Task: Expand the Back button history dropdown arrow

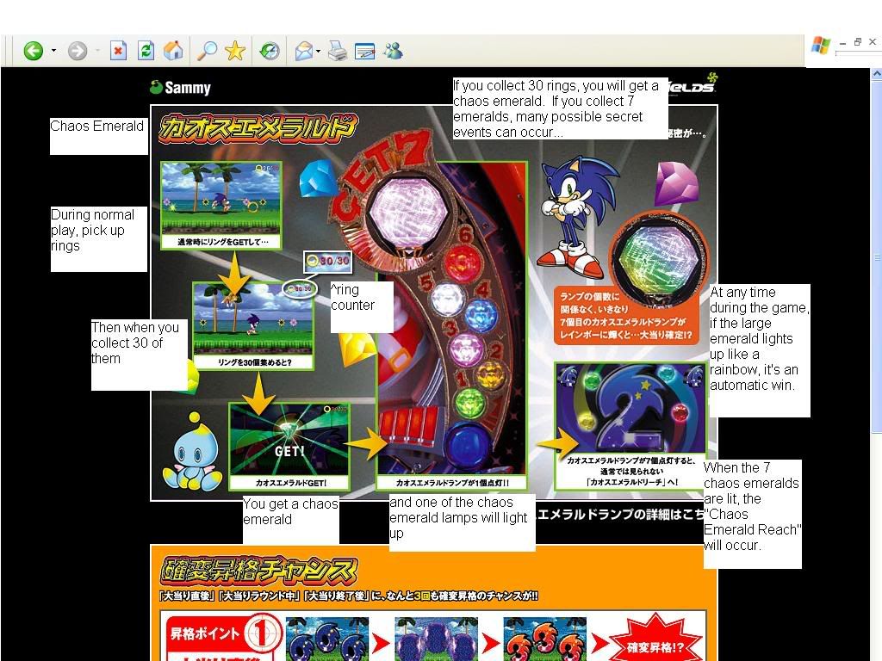Action: (53, 52)
